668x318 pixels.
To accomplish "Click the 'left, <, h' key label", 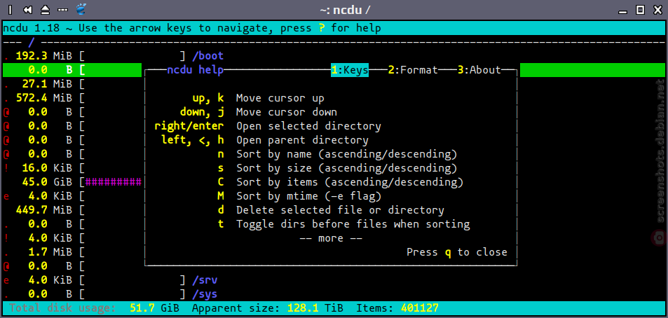I will [192, 140].
